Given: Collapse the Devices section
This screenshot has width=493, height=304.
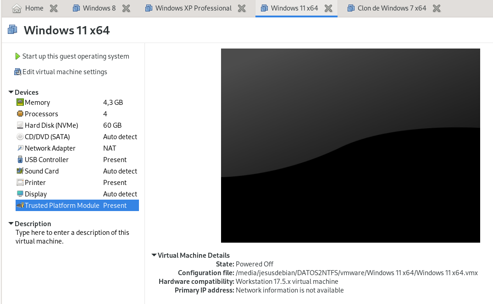Looking at the screenshot, I should (x=11, y=92).
